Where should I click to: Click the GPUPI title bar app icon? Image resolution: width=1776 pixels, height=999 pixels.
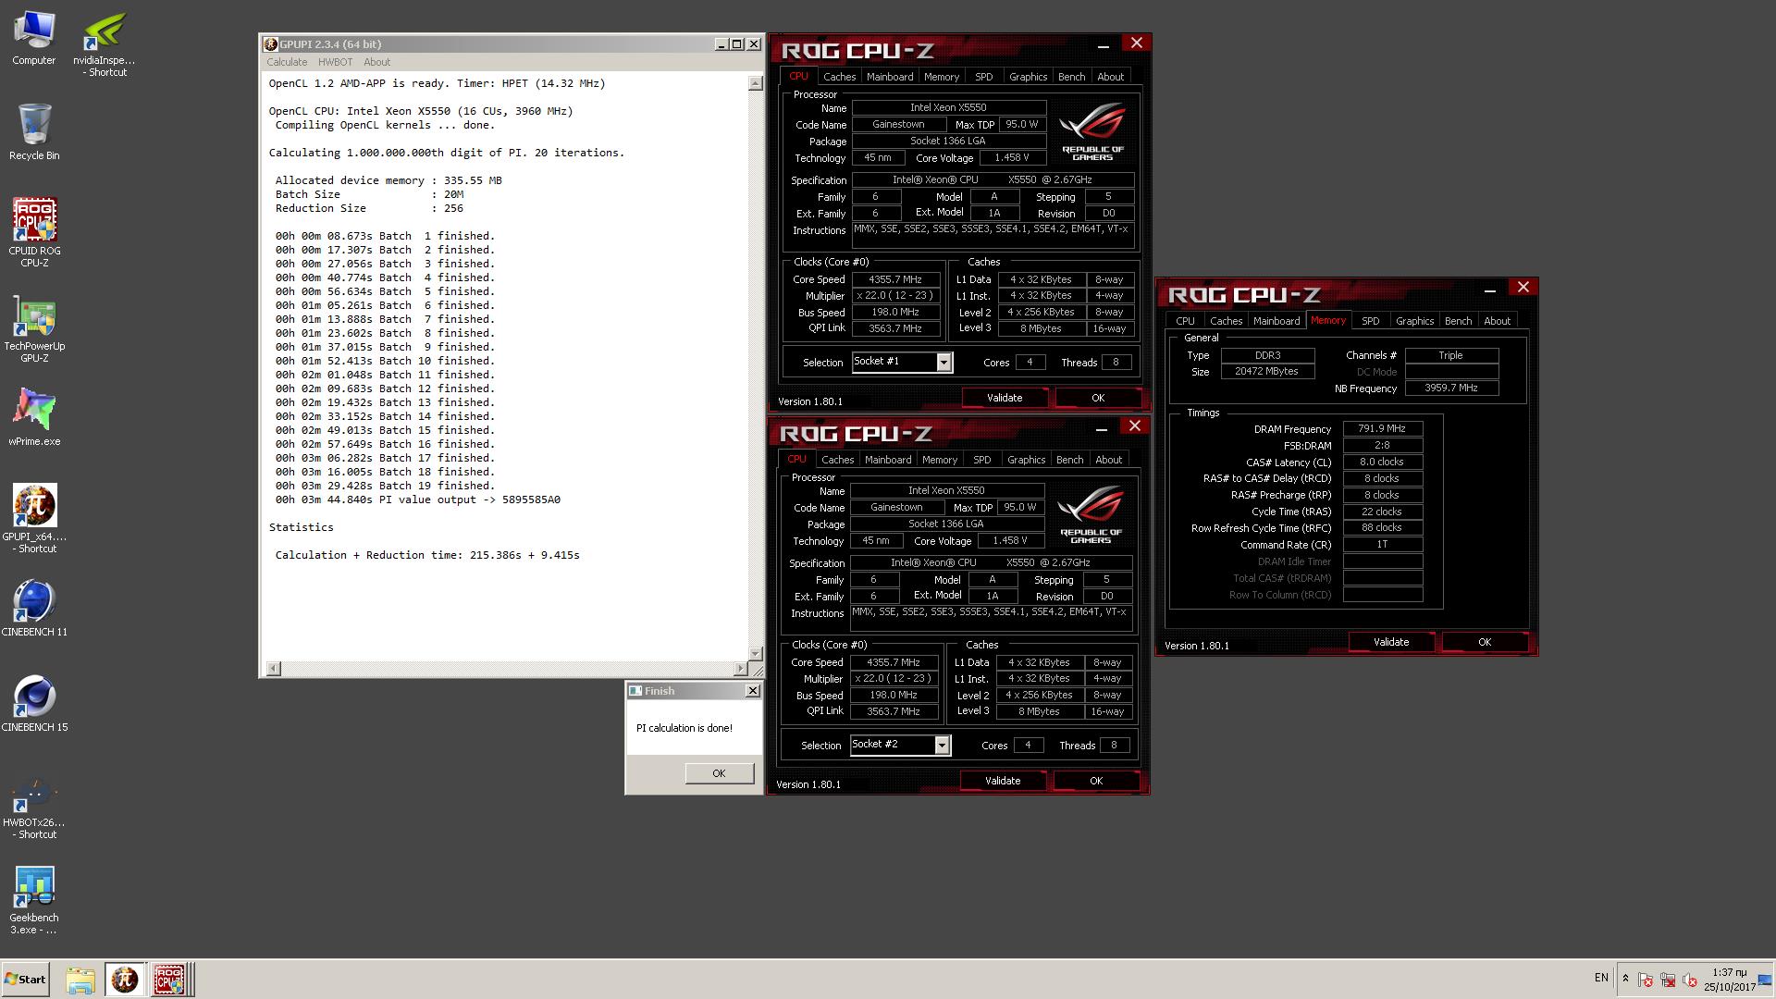270,44
